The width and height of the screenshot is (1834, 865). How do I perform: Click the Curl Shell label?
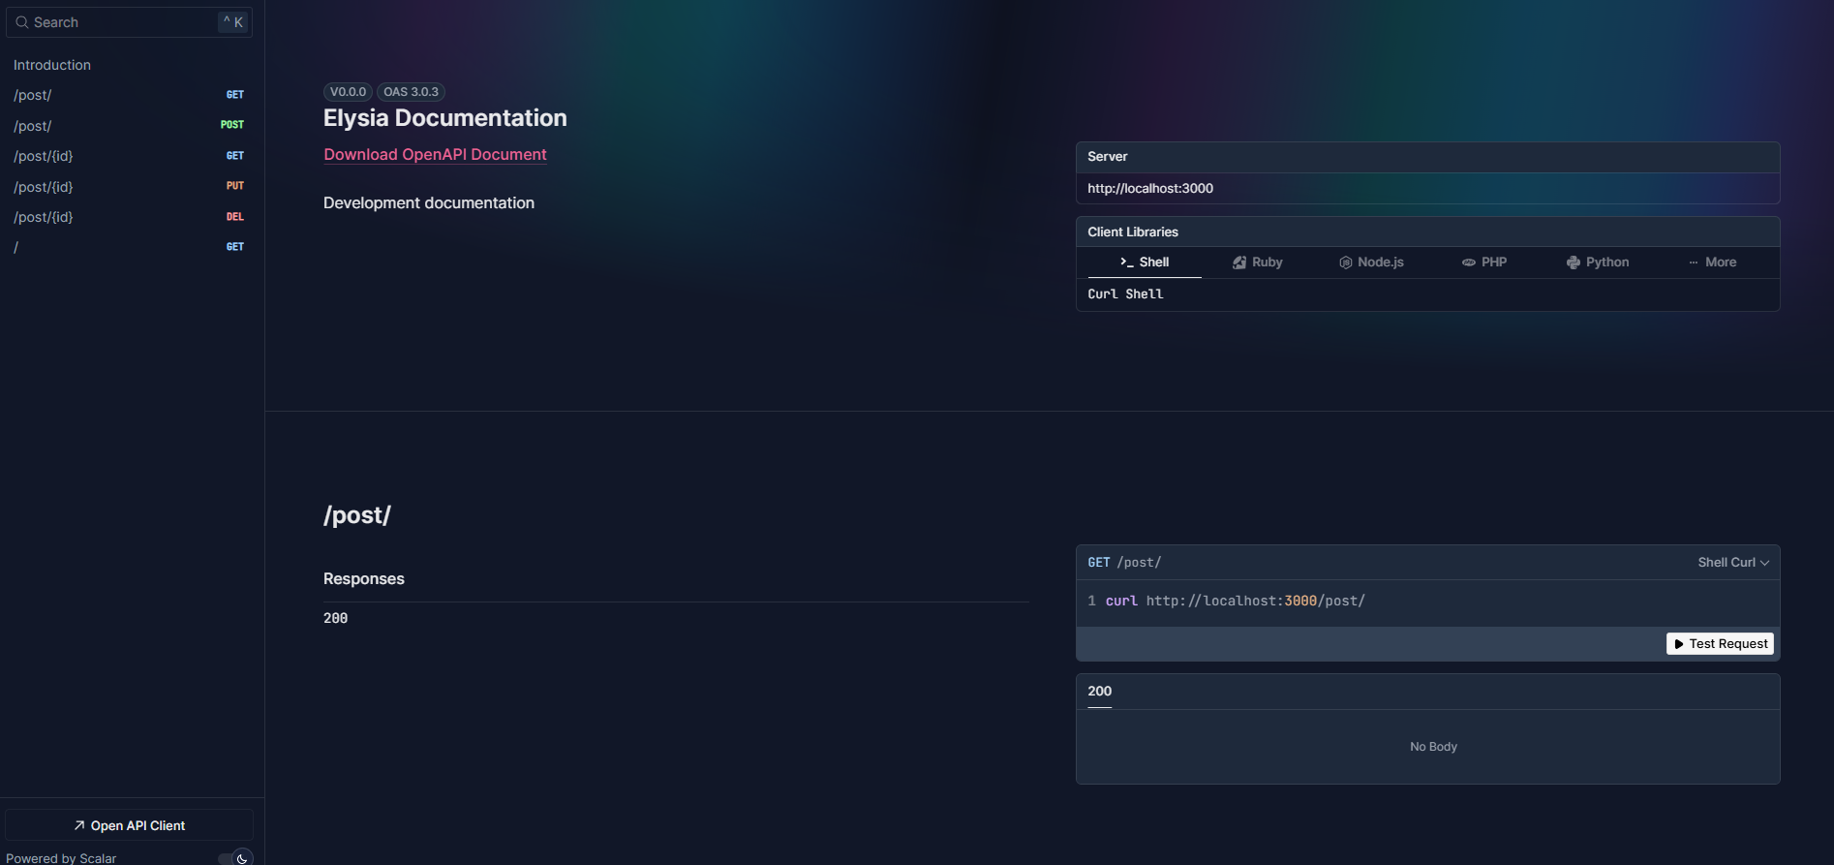pyautogui.click(x=1125, y=294)
